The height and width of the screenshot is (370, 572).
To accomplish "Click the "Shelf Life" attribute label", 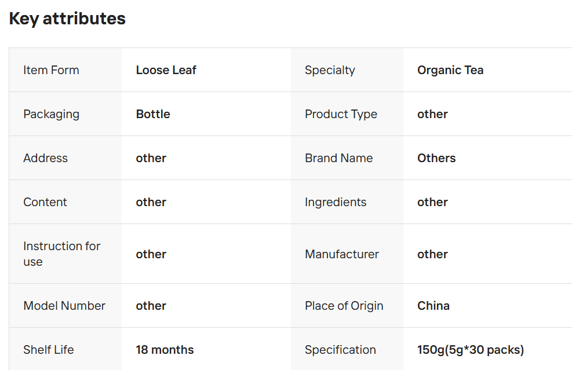I will (x=49, y=350).
